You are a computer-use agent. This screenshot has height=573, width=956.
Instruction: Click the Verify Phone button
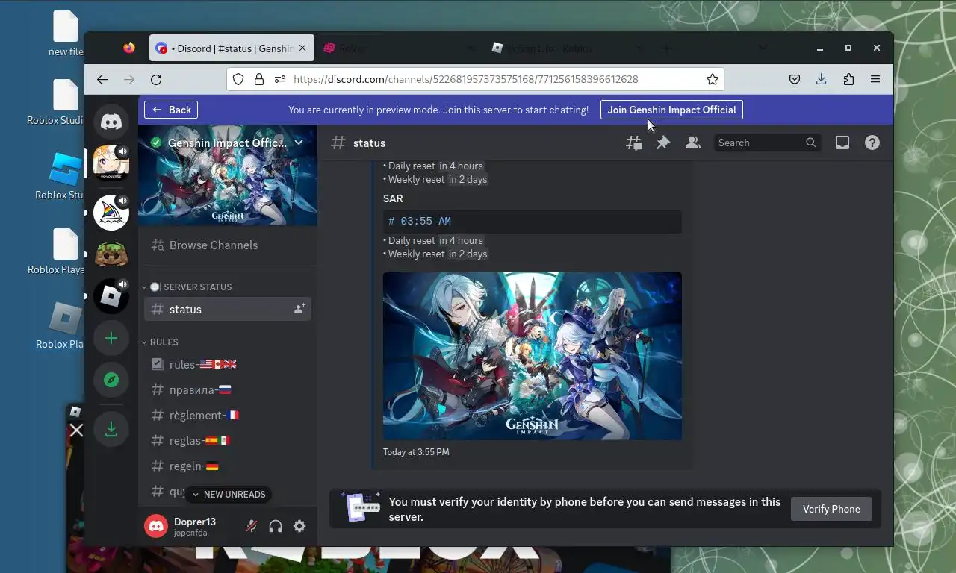coord(831,509)
